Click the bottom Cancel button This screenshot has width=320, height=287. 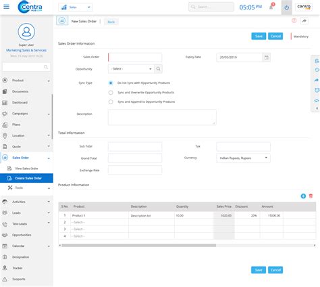[275, 270]
